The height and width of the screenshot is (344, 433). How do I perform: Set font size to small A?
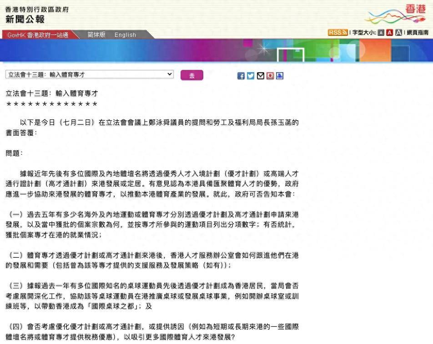pos(381,33)
